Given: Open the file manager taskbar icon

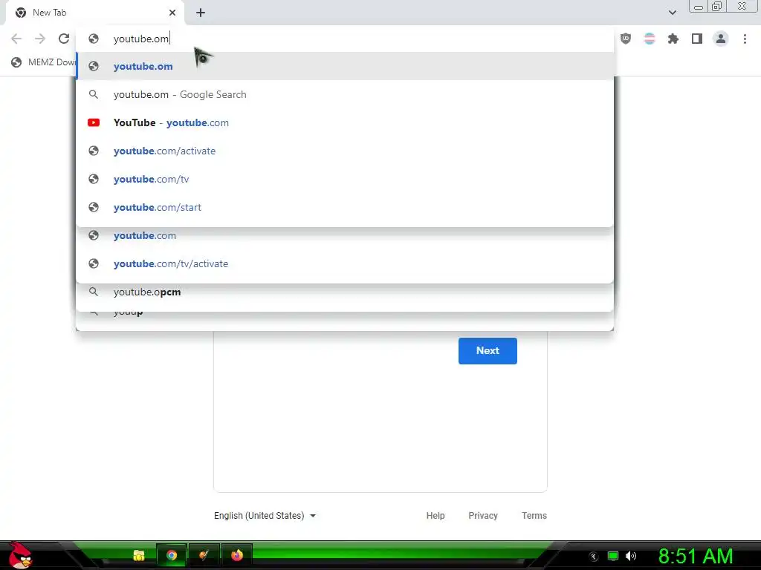Looking at the screenshot, I should point(139,555).
